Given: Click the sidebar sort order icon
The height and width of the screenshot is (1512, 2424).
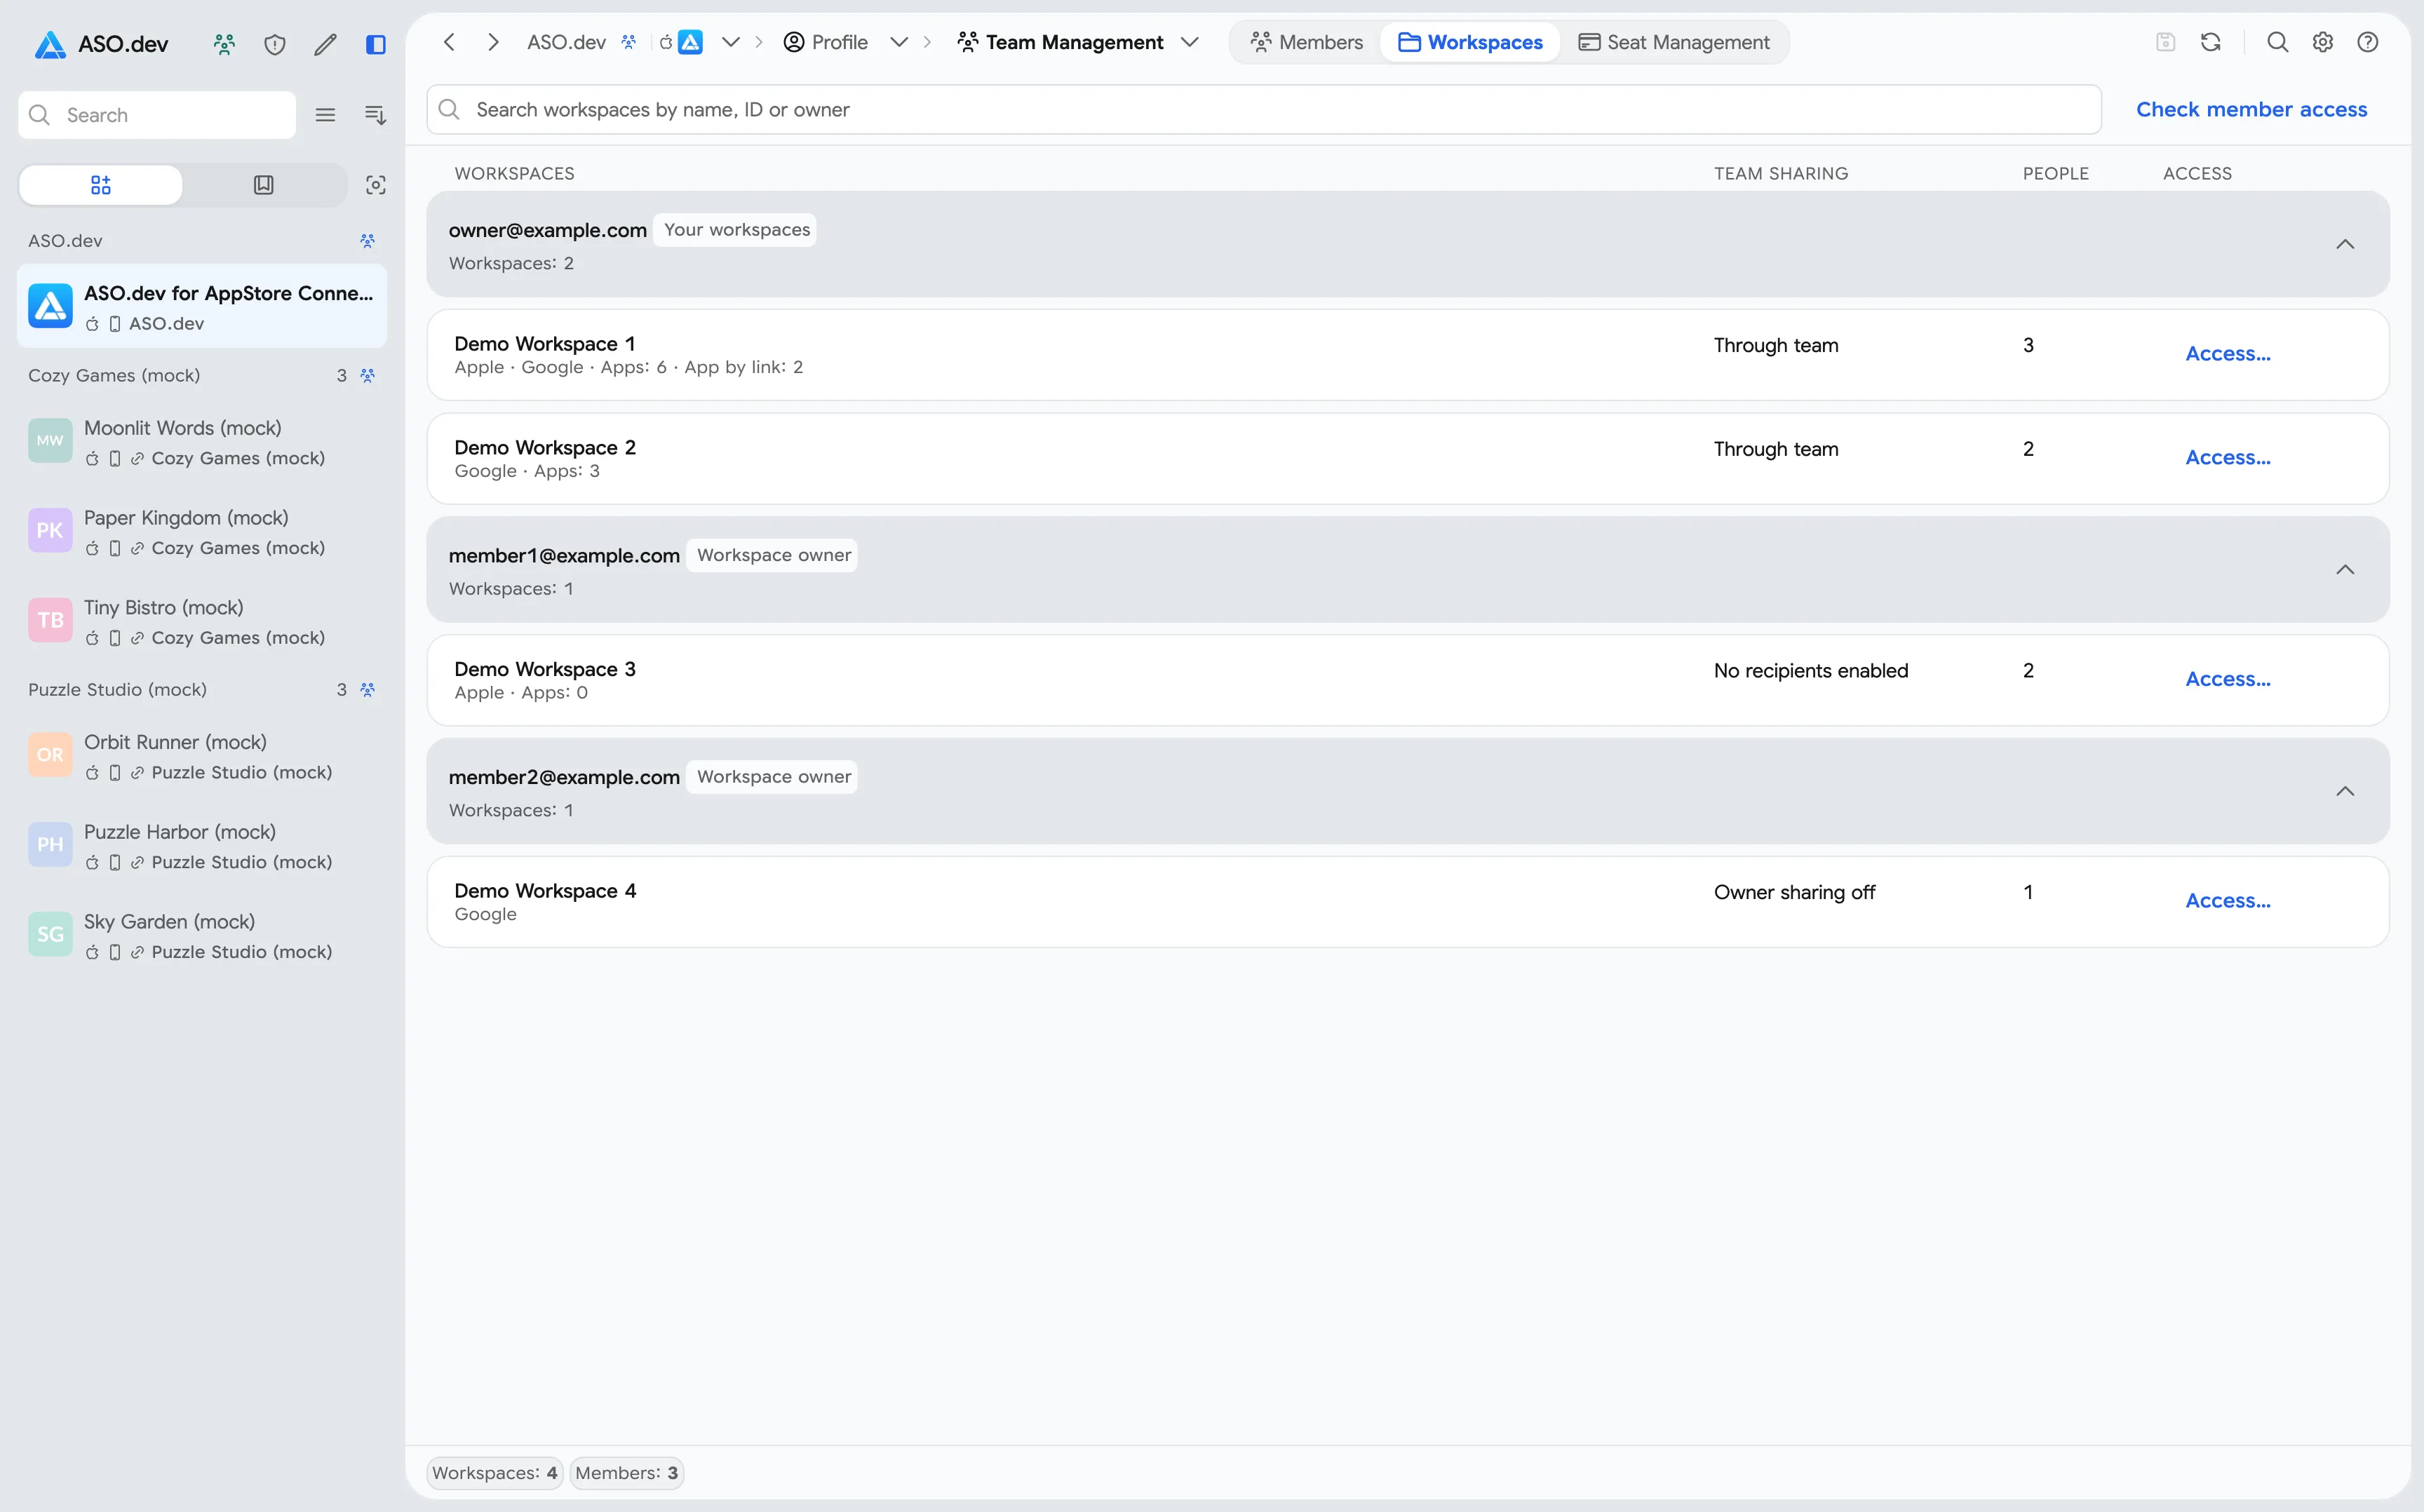Looking at the screenshot, I should point(376,115).
